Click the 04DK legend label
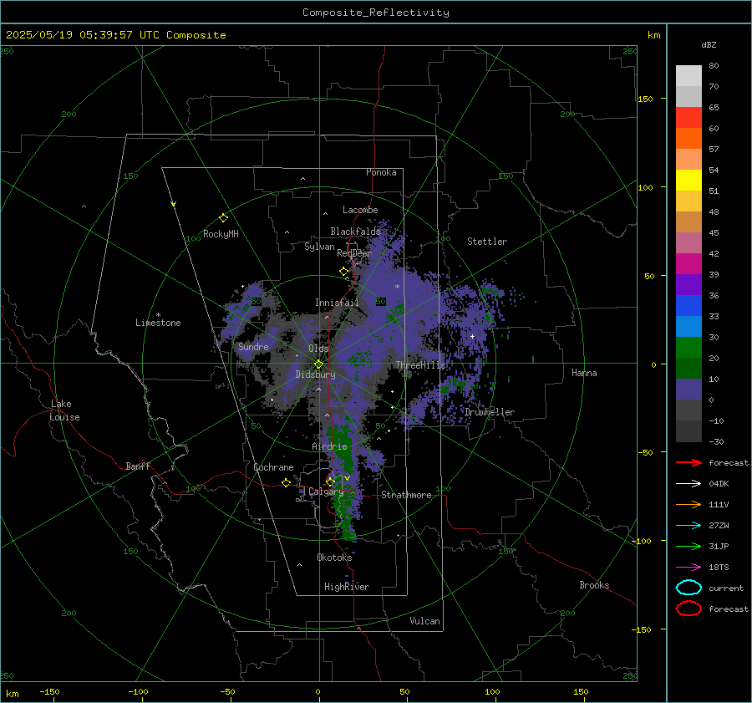The width and height of the screenshot is (752, 703). pos(719,484)
